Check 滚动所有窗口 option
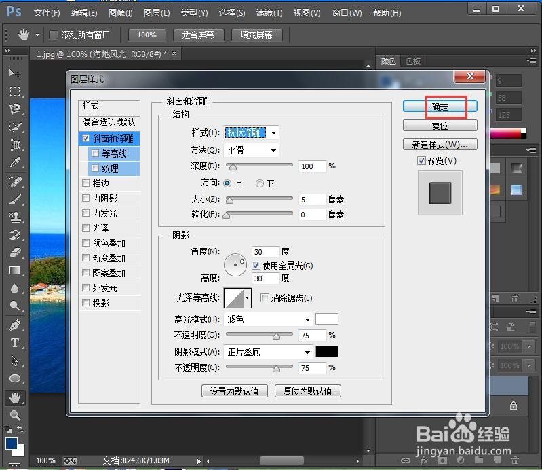 coord(53,35)
